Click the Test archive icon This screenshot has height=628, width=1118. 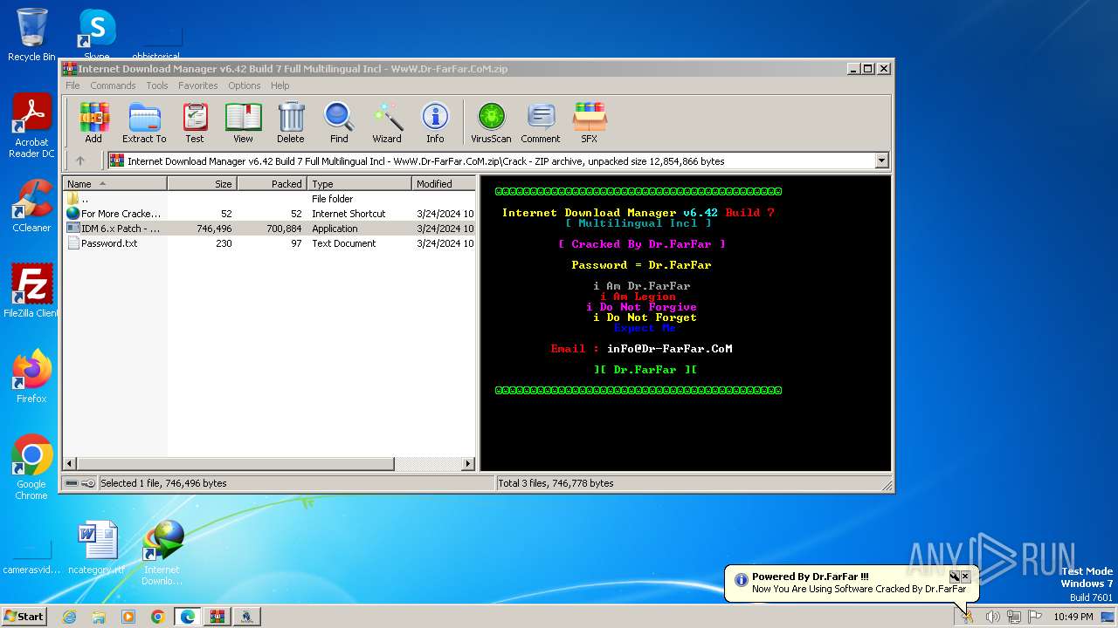click(x=195, y=122)
